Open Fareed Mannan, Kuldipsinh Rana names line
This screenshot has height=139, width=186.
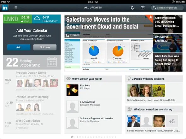point(154,131)
